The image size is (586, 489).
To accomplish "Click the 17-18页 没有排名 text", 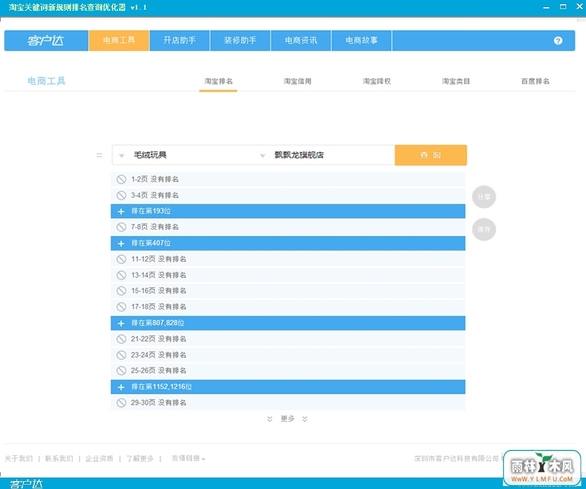I will click(158, 307).
